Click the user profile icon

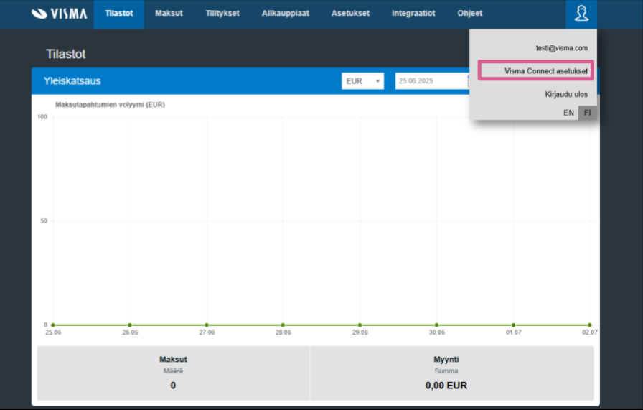click(581, 14)
